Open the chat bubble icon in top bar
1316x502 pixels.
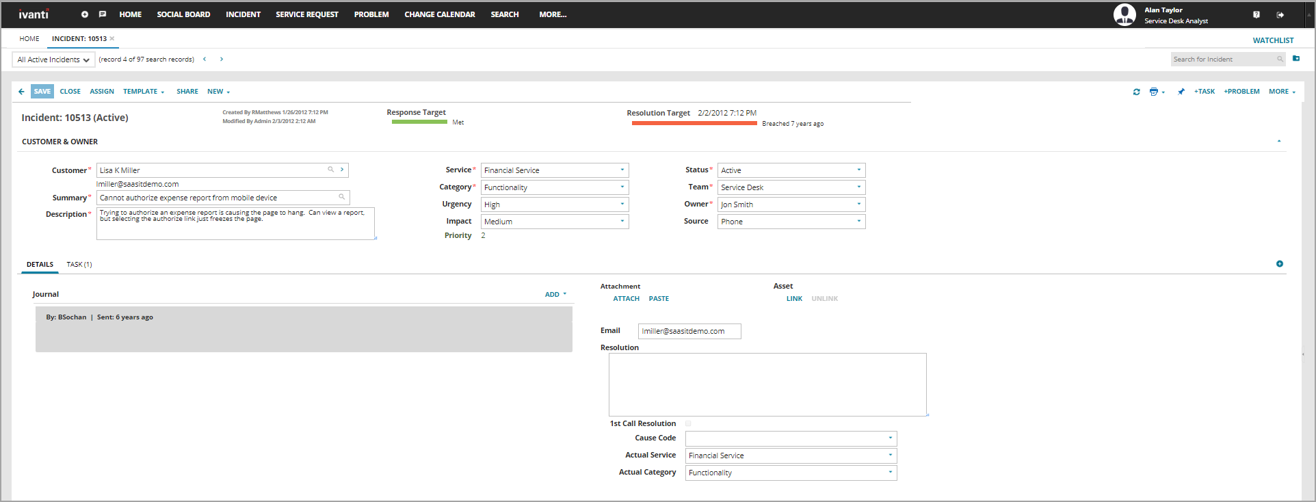[103, 14]
